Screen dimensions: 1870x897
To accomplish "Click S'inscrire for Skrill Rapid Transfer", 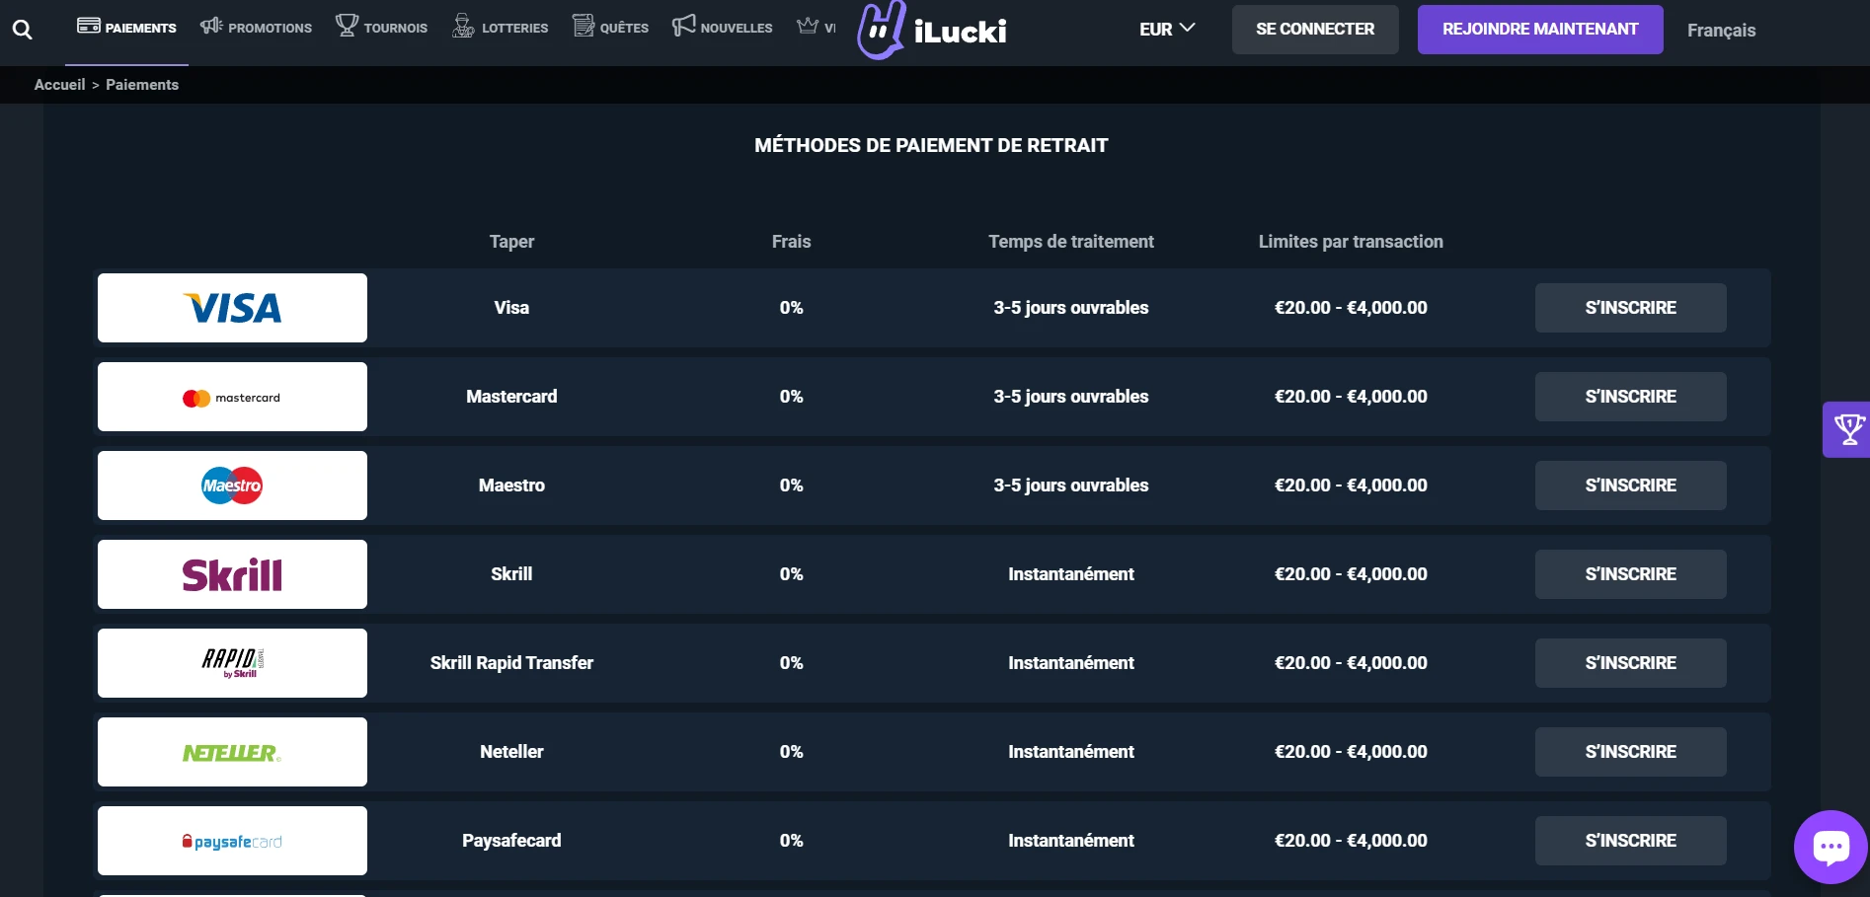I will tap(1631, 663).
